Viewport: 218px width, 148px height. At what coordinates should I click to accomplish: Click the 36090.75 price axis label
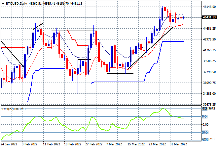click(209, 83)
